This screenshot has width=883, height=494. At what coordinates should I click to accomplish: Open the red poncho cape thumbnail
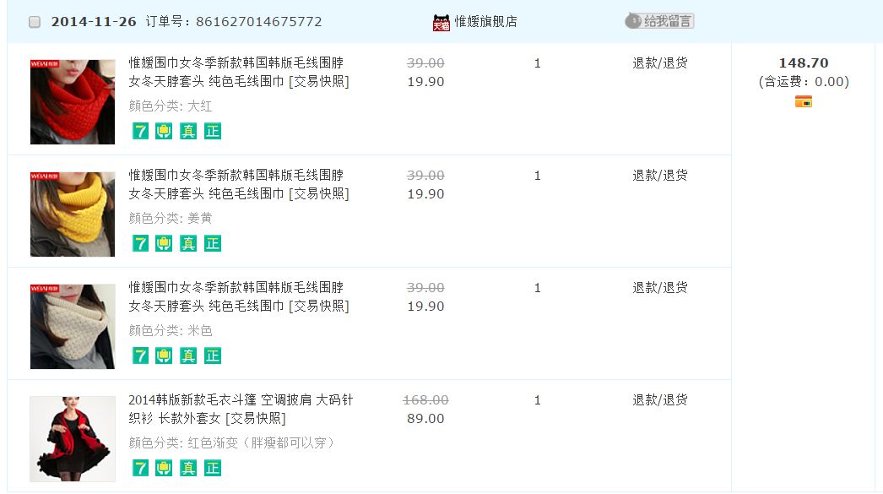[x=73, y=438]
